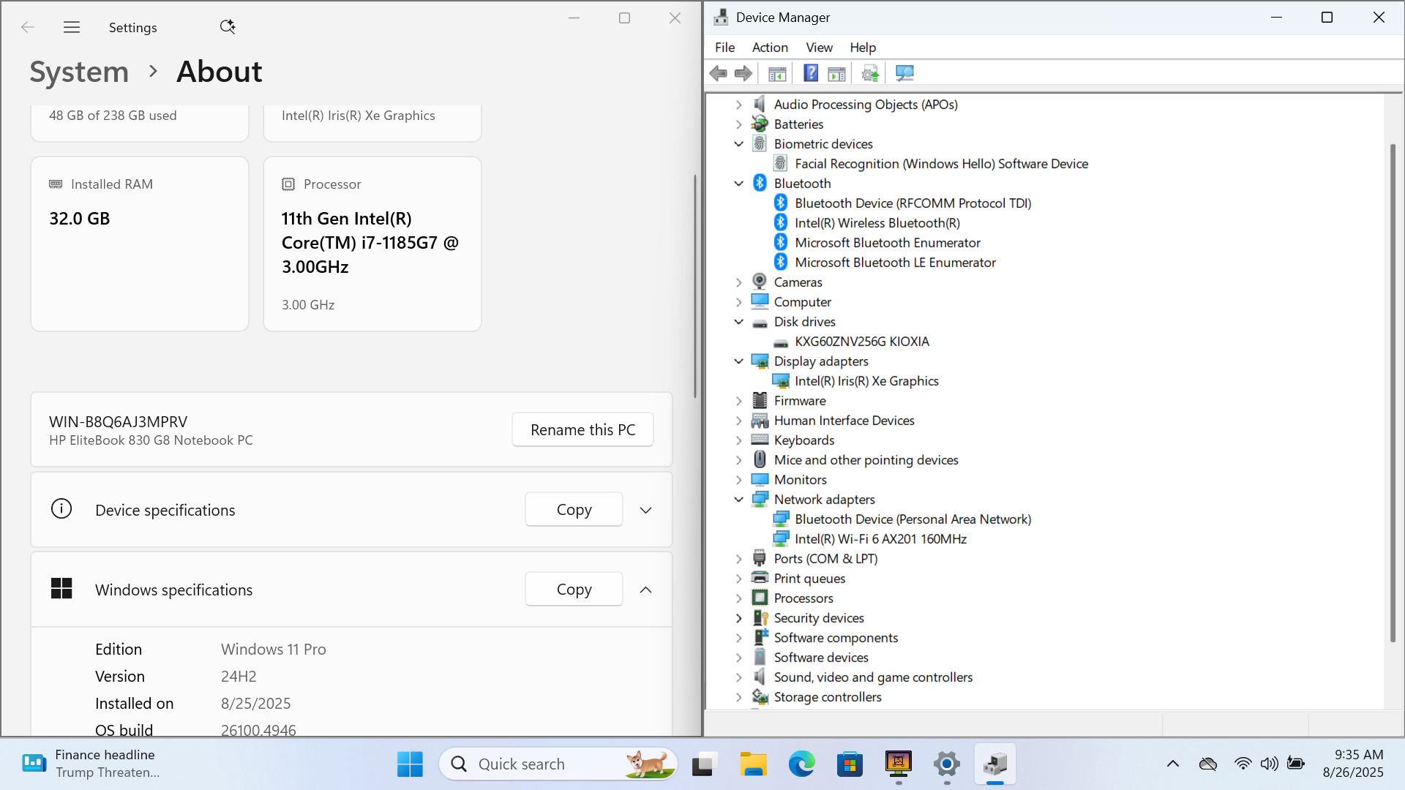Viewport: 1405px width, 790px height.
Task: Click the Wi-Fi icon in the system tray
Action: tap(1243, 764)
